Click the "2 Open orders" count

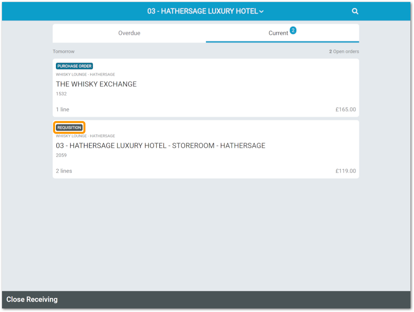click(x=344, y=52)
